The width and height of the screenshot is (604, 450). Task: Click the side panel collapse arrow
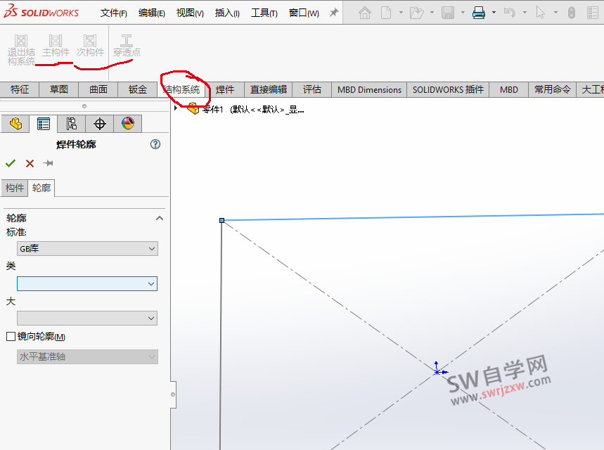[x=172, y=394]
